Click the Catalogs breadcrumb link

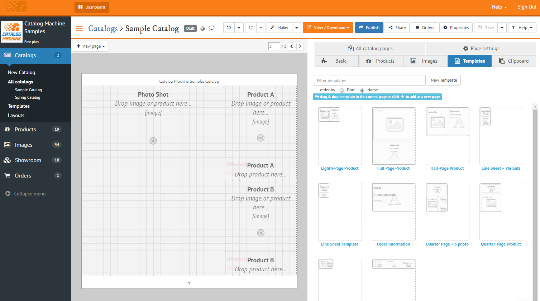tap(103, 28)
